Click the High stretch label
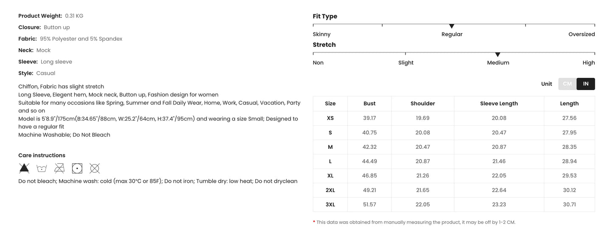 (588, 63)
